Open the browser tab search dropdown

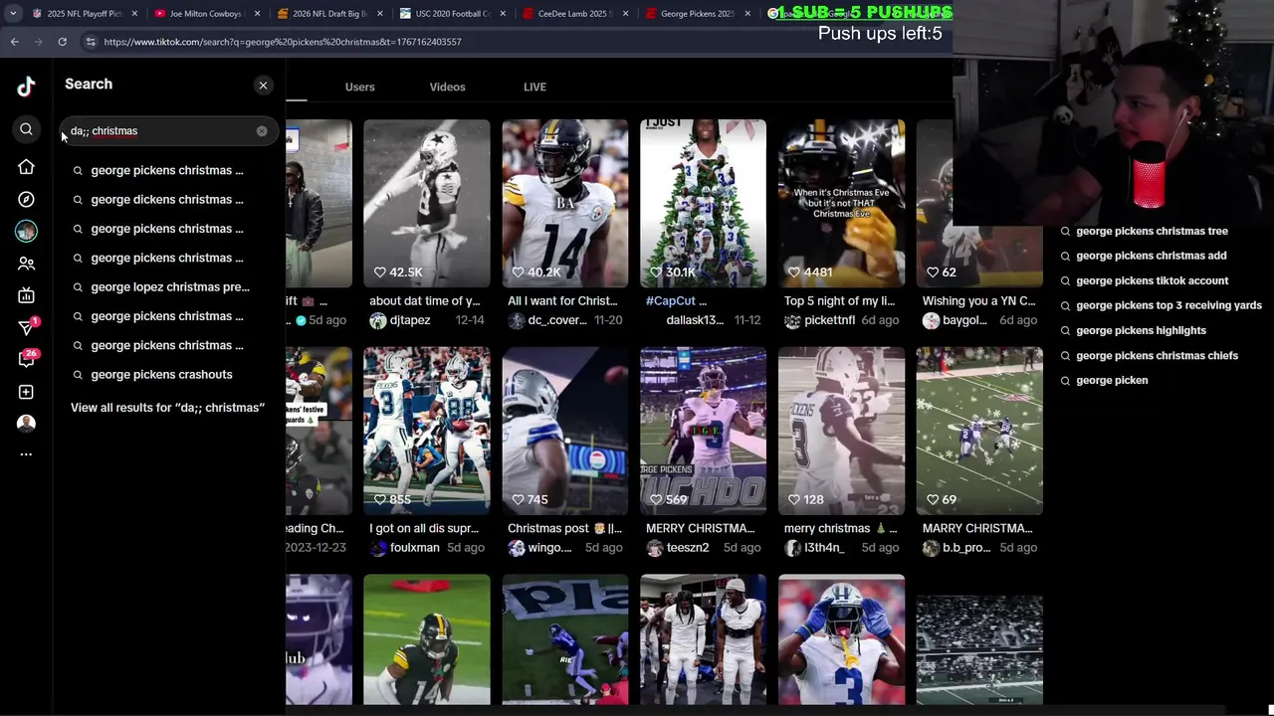click(x=12, y=14)
